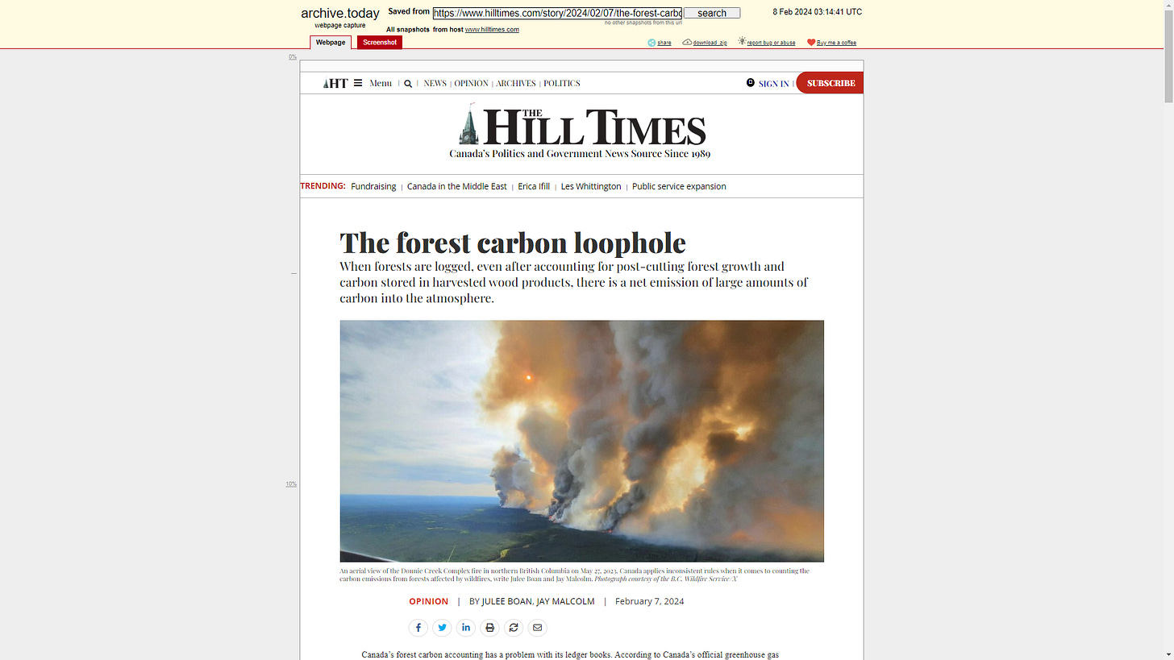Screen dimensions: 1174x660
Task: Open the ARCHIVES nav item
Action: (516, 83)
